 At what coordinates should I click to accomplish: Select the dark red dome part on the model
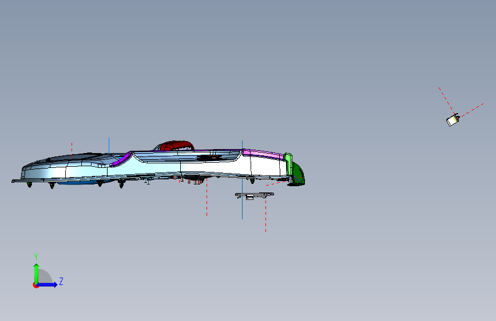point(177,146)
